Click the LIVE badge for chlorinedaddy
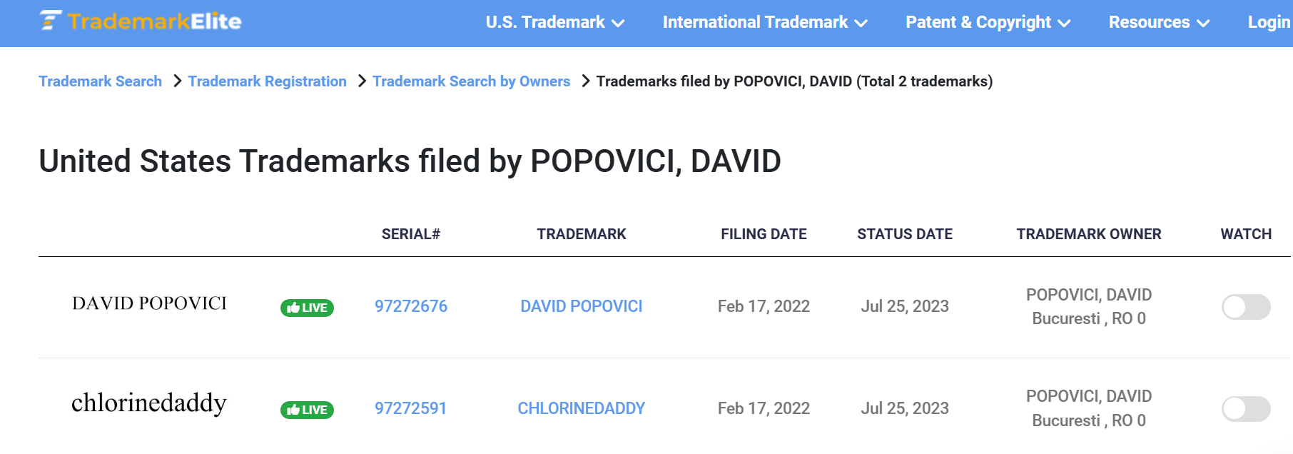Screen dimensions: 1293x454 (307, 410)
